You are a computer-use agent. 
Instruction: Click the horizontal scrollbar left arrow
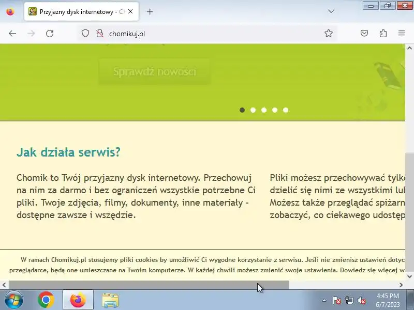coord(4,285)
